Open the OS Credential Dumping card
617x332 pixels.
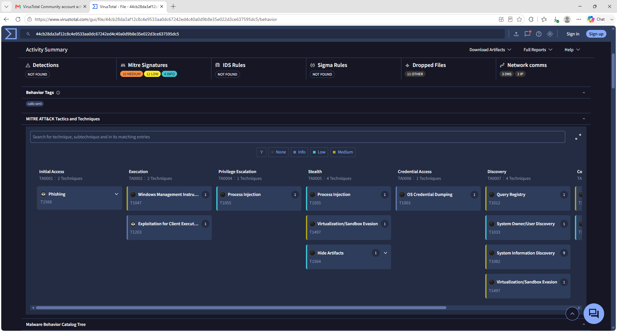click(438, 198)
